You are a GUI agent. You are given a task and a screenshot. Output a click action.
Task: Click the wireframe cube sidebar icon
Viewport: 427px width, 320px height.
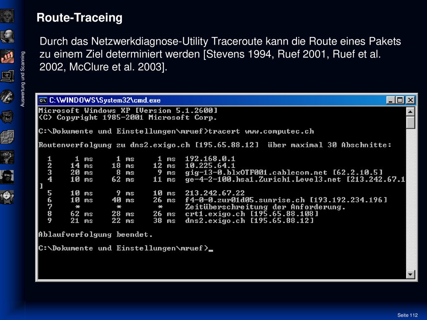coord(7,137)
